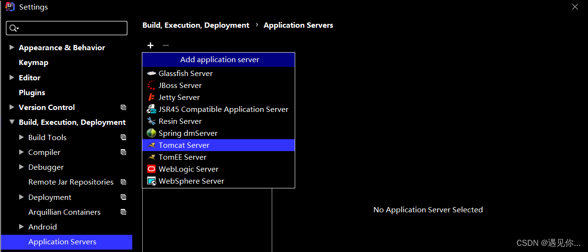This screenshot has height=252, width=588.
Task: Close the Settings dialog
Action: [x=575, y=7]
